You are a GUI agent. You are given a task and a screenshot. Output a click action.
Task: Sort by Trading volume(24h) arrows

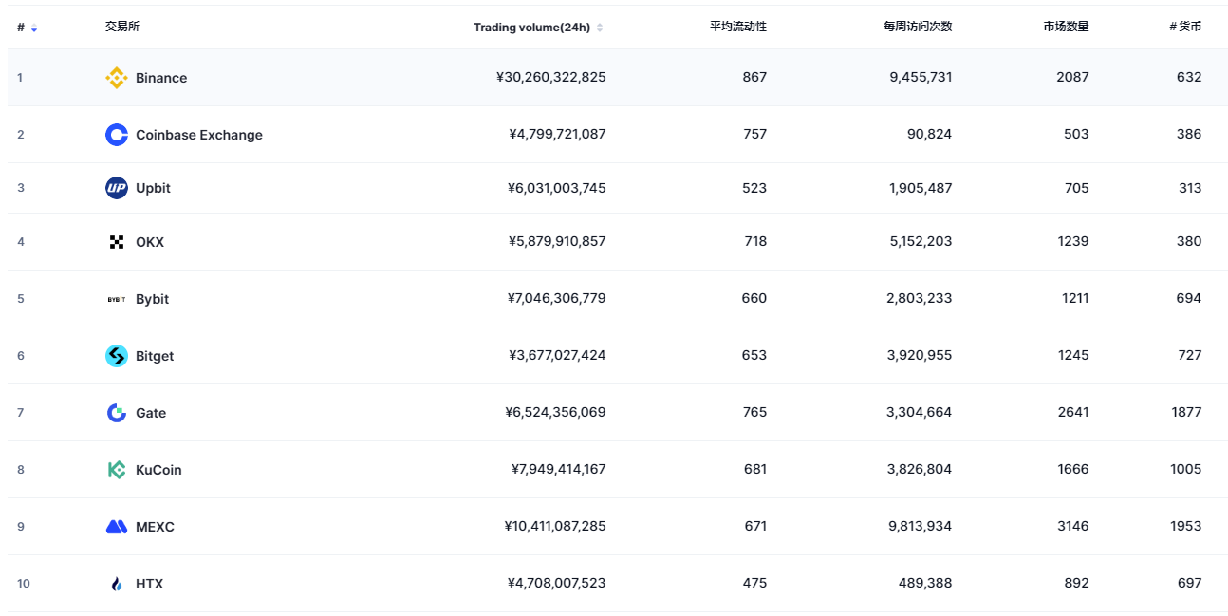(600, 28)
